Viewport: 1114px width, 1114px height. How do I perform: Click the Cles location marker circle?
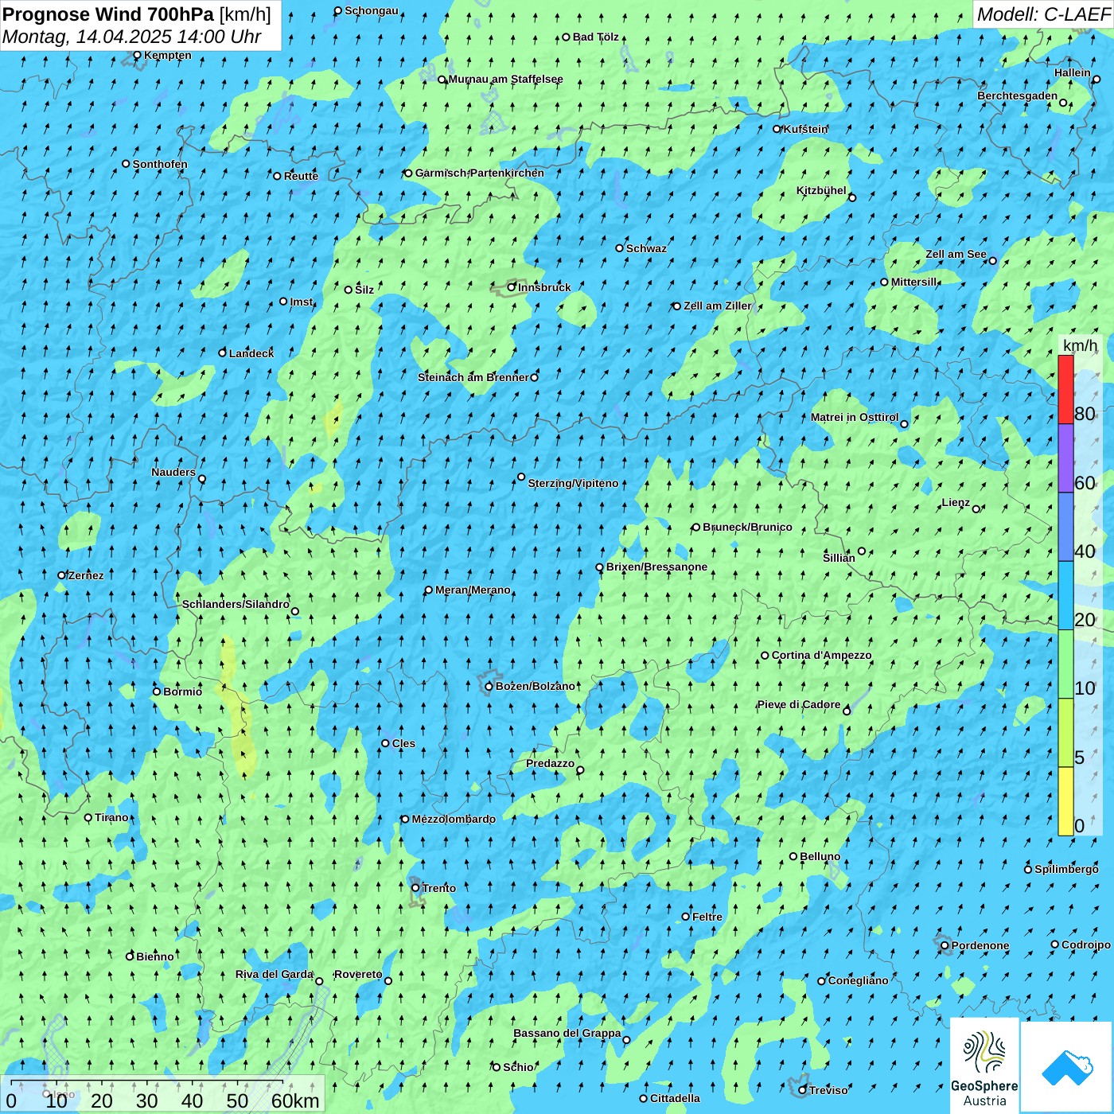[385, 743]
